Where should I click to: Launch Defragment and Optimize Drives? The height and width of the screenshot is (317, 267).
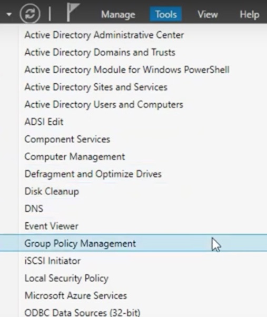tap(93, 174)
